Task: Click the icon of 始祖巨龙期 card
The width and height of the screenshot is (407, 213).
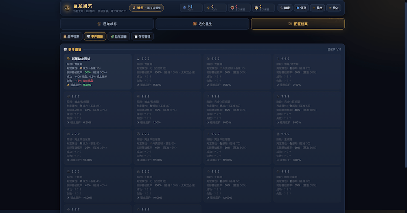Action: click(278, 172)
